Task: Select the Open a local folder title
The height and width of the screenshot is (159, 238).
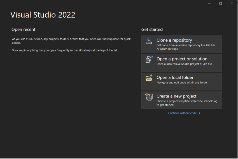Action: pyautogui.click(x=175, y=78)
